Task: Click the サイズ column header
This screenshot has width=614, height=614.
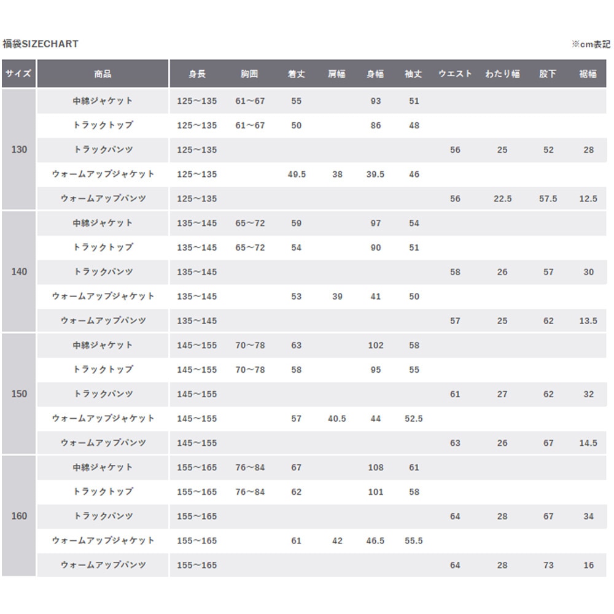Action: tap(18, 74)
